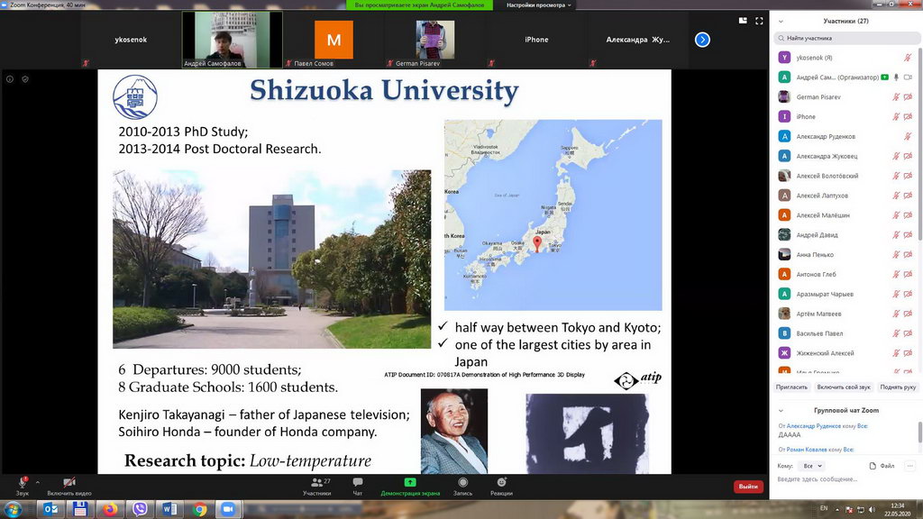
Task: Toggle muted mic icon for Васильев Павел
Action: [x=896, y=333]
